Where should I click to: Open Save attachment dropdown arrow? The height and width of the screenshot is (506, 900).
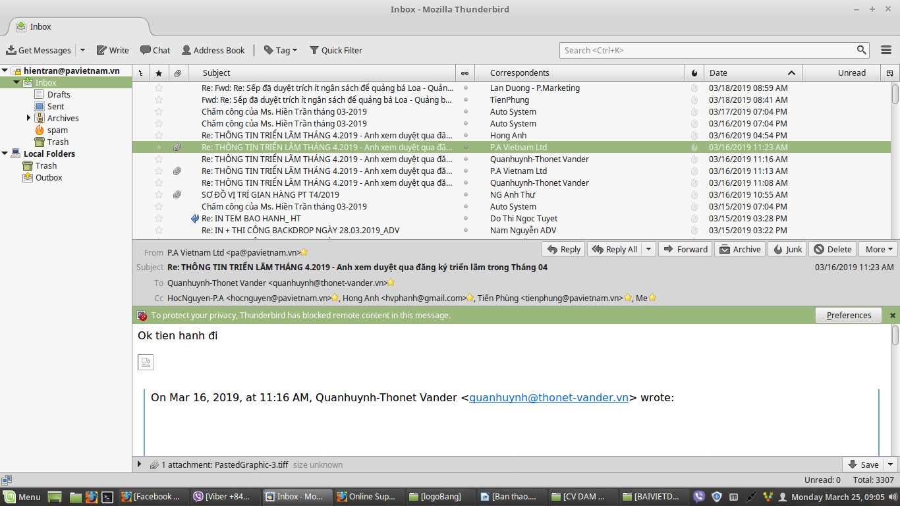(891, 464)
